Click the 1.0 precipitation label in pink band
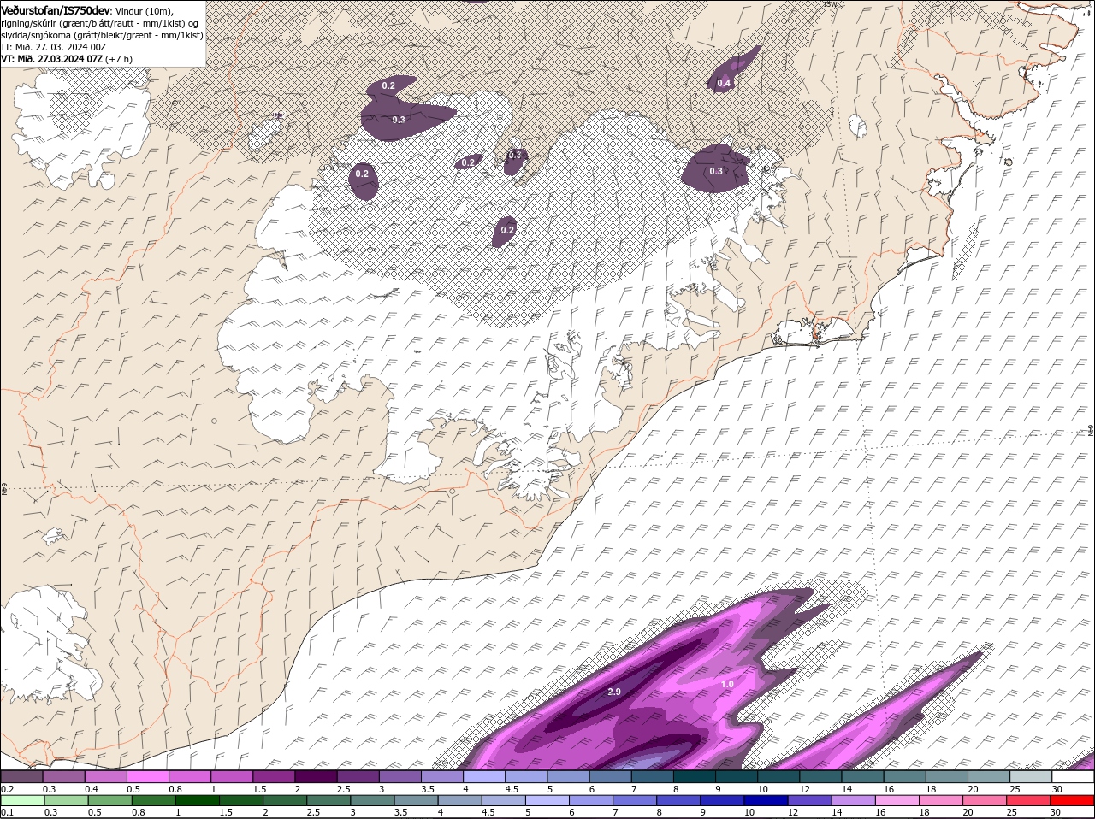 pos(727,684)
